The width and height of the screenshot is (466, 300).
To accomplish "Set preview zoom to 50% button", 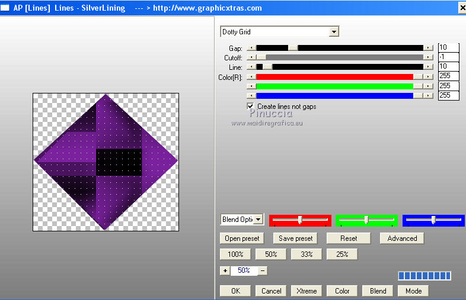I will pos(271,254).
